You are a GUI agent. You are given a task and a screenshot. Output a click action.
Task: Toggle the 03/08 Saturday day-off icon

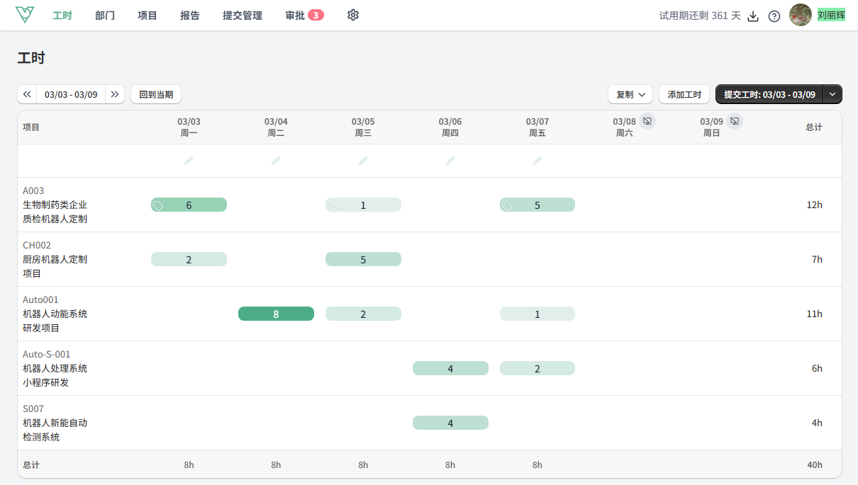[x=647, y=121]
